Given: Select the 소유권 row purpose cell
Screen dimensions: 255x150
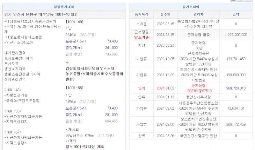Looking at the screenshot, I should pyautogui.click(x=142, y=24).
